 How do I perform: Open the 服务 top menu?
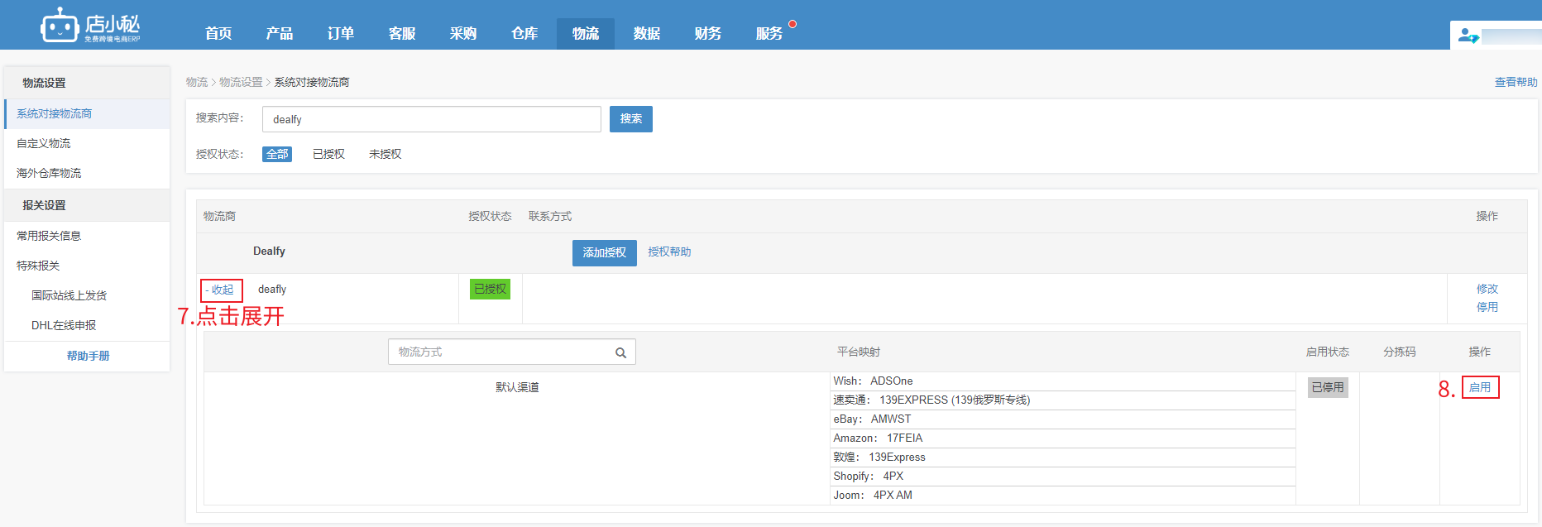(769, 33)
